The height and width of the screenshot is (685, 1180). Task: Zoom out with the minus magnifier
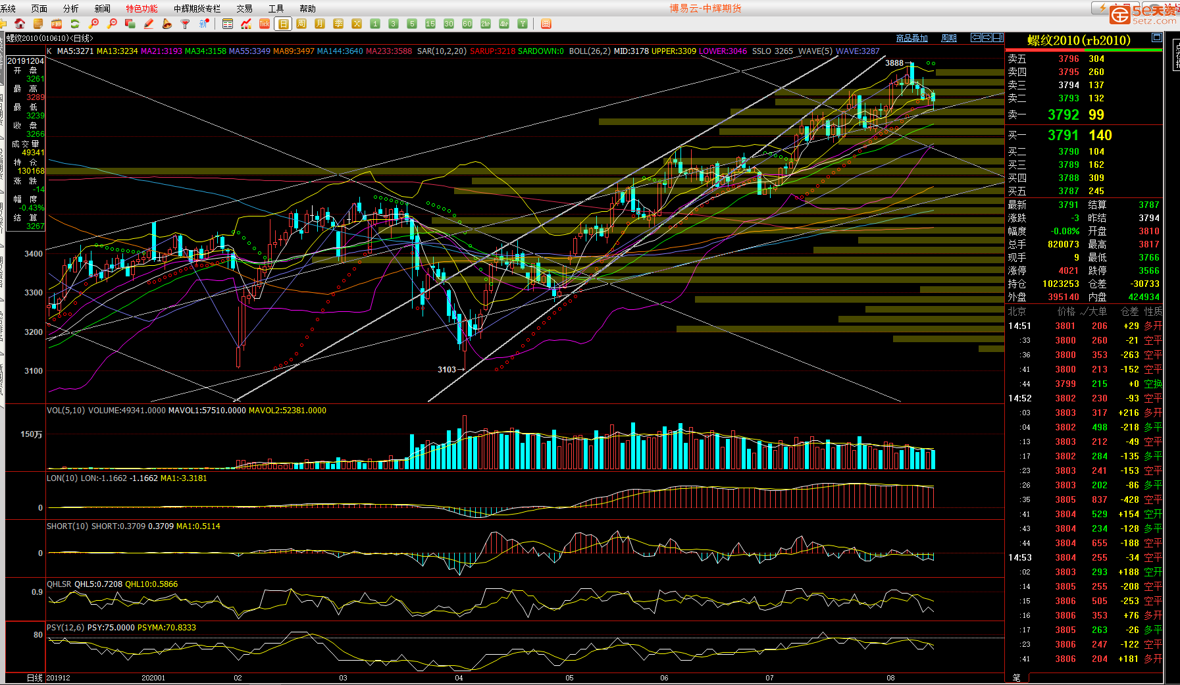click(x=112, y=24)
